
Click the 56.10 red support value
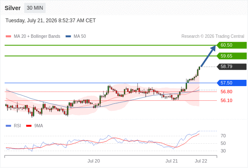(x=227, y=100)
